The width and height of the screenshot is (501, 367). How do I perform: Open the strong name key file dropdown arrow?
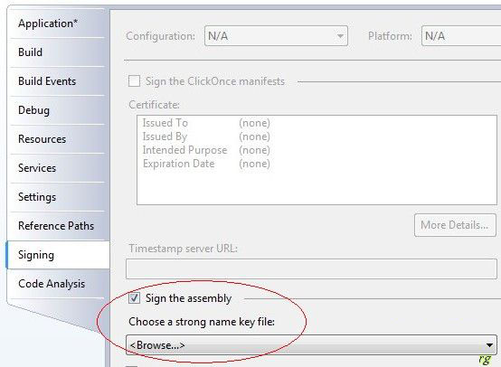(489, 345)
